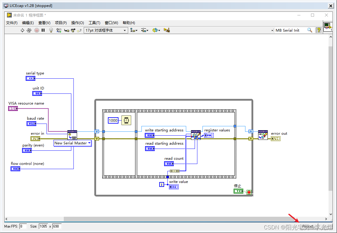Image resolution: width=337 pixels, height=233 pixels.
Task: Click the Abort Execution stop icon
Action: 37,30
